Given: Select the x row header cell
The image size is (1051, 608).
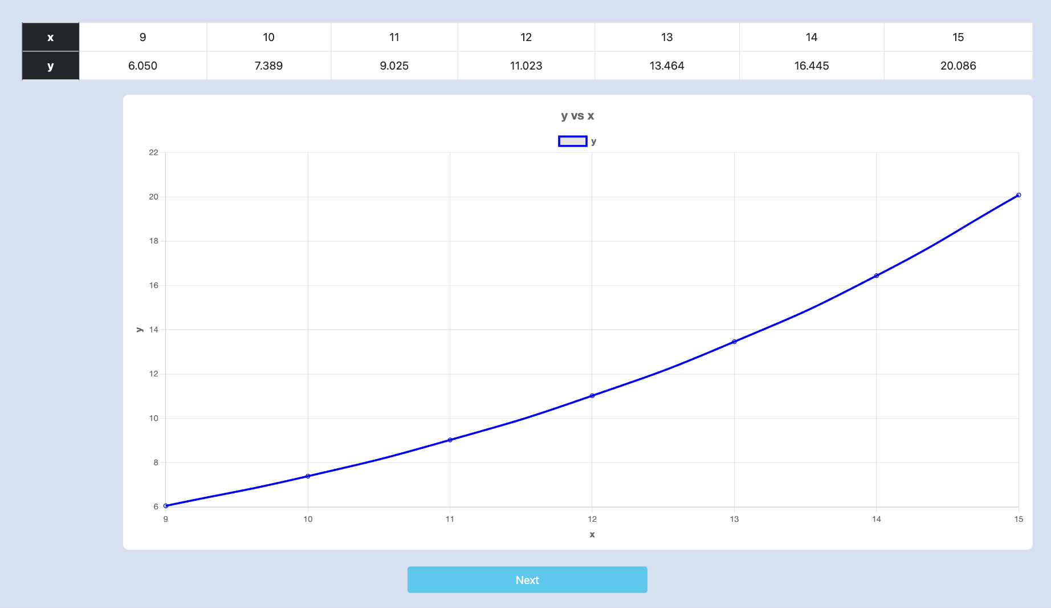Looking at the screenshot, I should 51,37.
